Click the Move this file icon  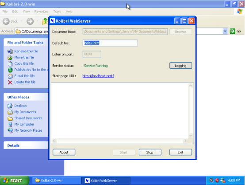(10, 57)
